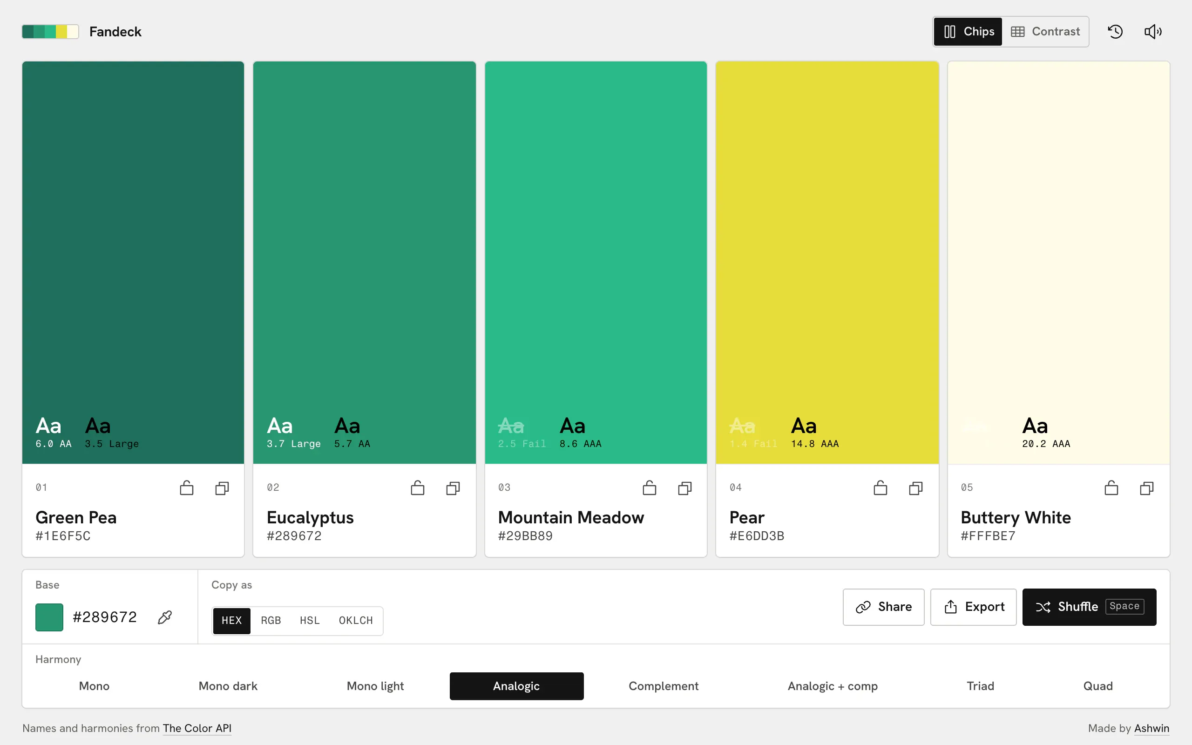Choose Triad harmony
Viewport: 1192px width, 745px height.
coord(980,686)
